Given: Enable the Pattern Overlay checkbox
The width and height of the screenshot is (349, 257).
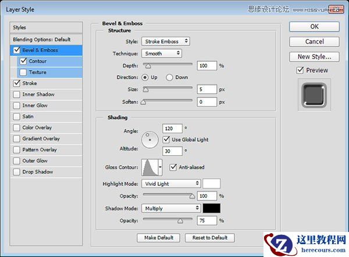Looking at the screenshot, I should (17, 150).
